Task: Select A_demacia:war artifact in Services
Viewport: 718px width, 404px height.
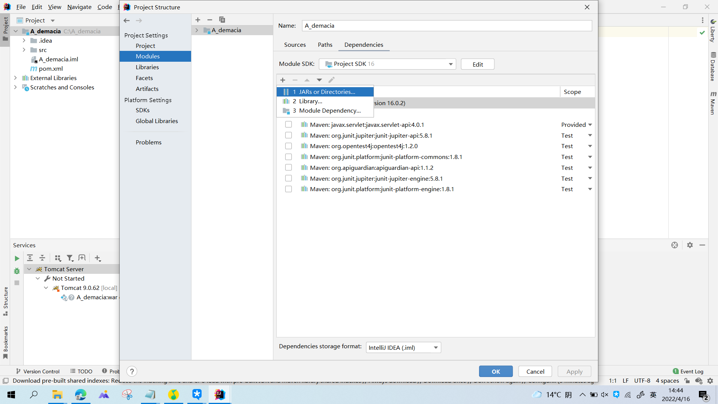Action: pyautogui.click(x=97, y=297)
